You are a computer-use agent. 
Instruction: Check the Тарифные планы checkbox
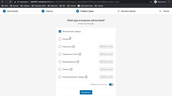60,54
